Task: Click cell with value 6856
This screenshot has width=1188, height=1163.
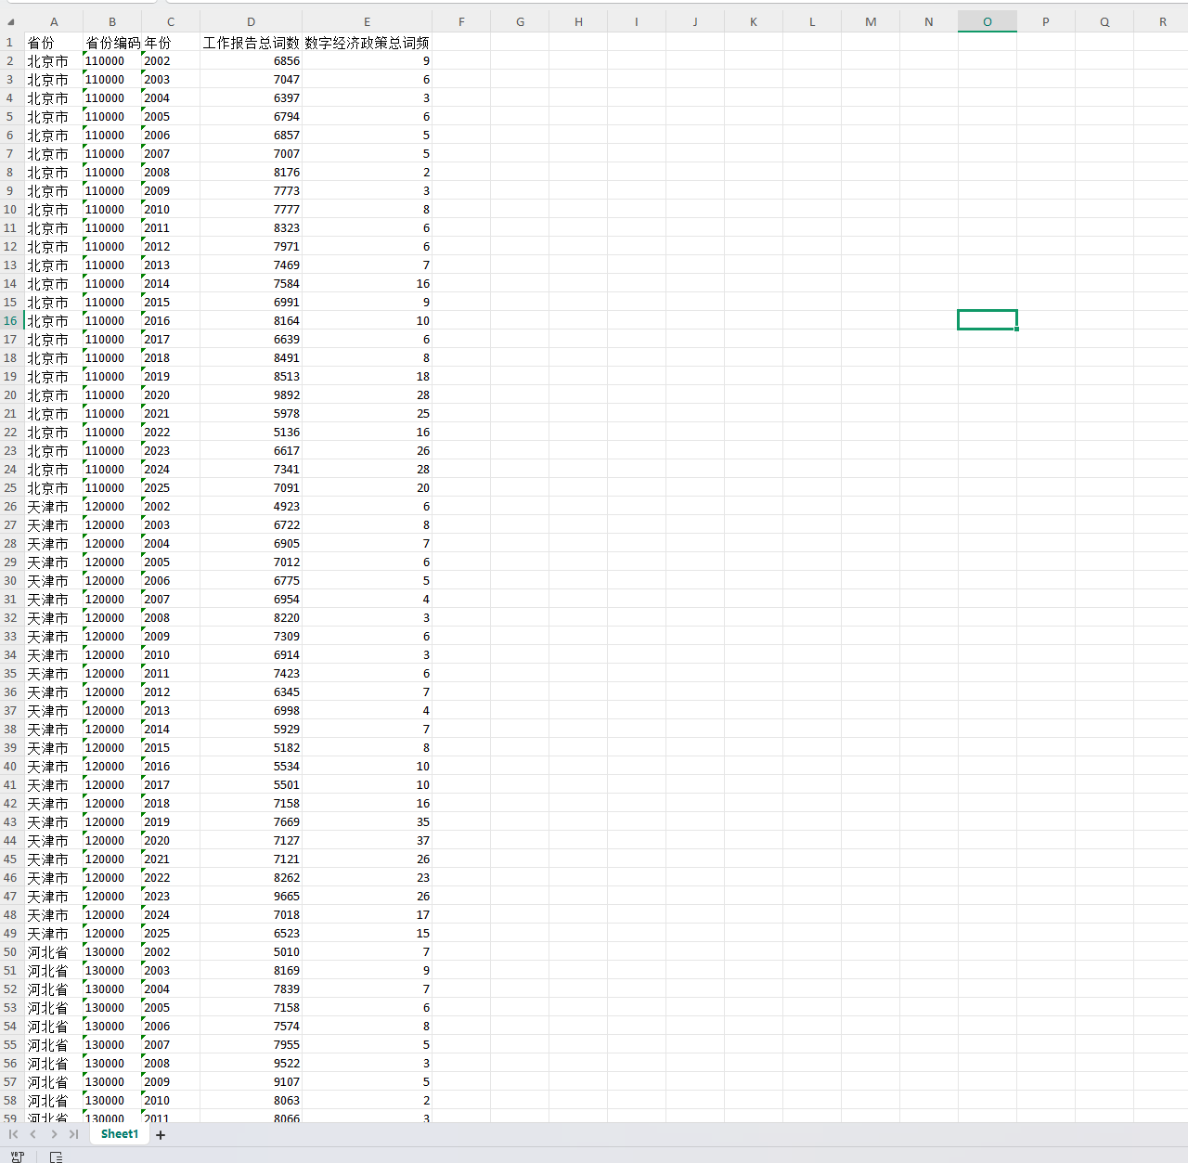Action: 252,60
